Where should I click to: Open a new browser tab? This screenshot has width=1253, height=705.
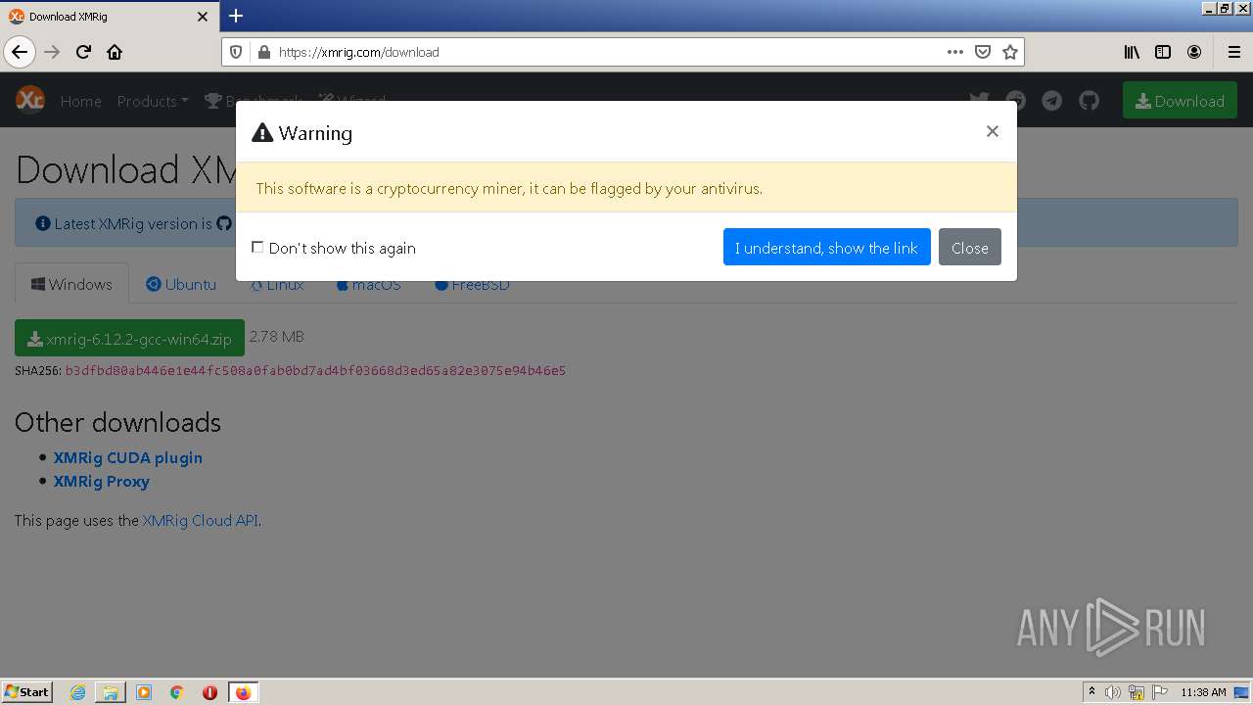pos(236,16)
